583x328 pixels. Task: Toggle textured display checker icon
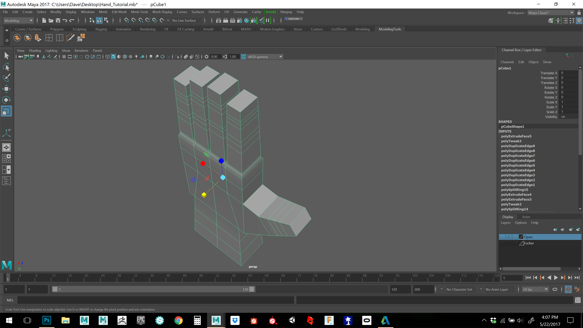(131, 57)
